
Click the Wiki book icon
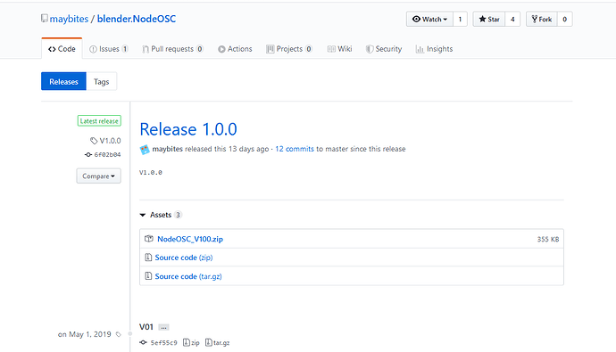(331, 49)
